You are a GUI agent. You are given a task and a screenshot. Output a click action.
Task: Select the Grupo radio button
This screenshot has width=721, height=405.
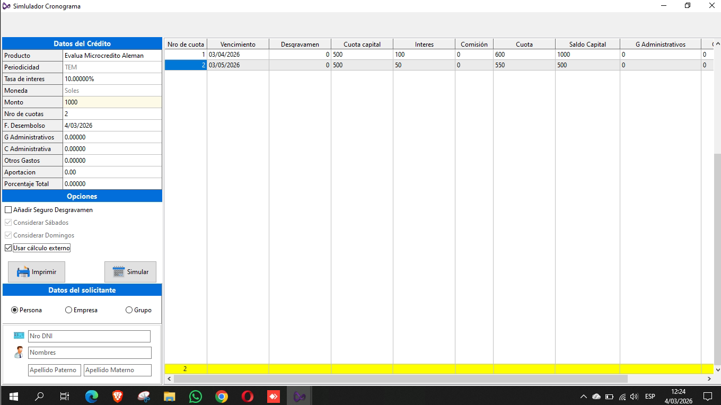[x=129, y=310]
